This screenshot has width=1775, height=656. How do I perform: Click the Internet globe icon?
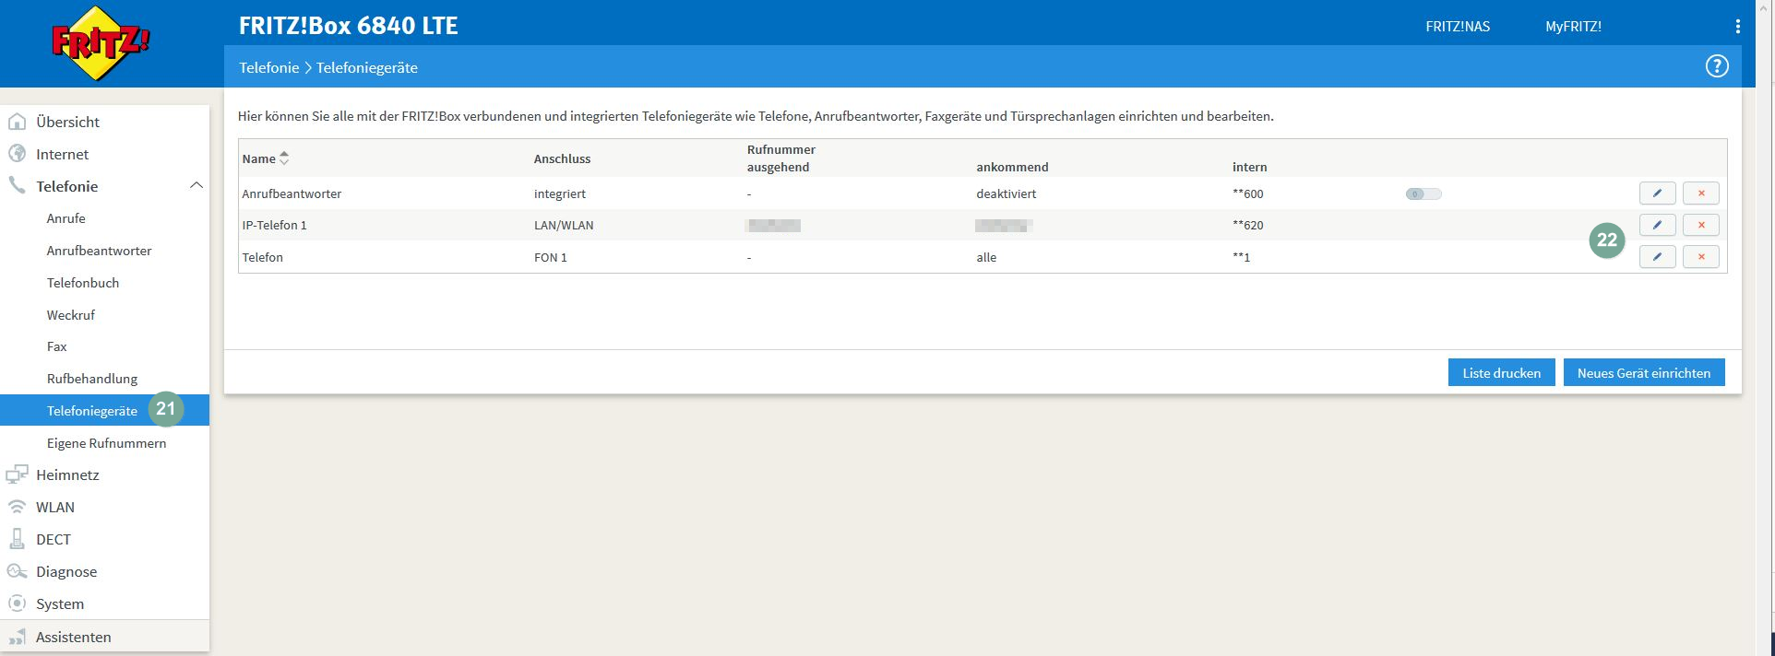click(17, 154)
